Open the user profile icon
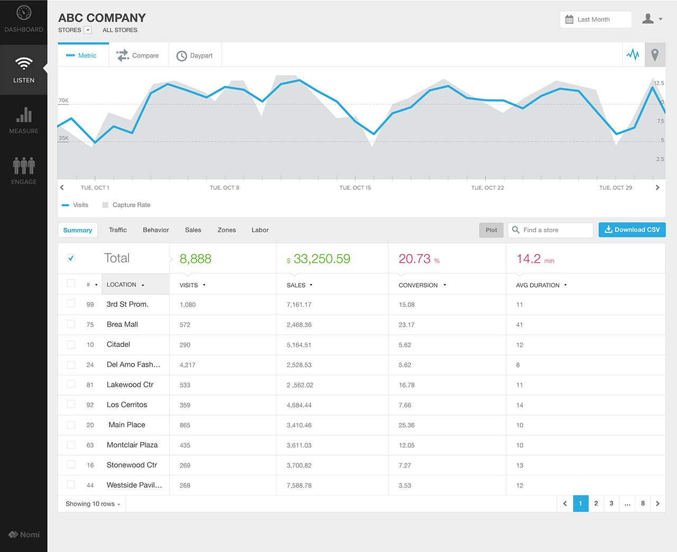This screenshot has width=677, height=552. pyautogui.click(x=648, y=19)
